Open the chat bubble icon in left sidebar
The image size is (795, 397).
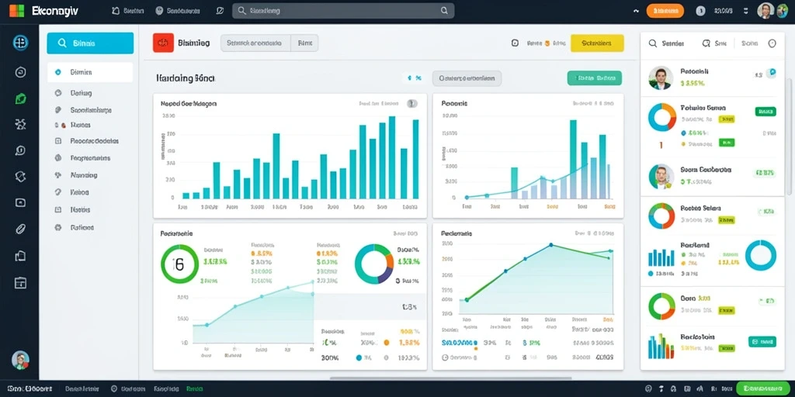tap(21, 150)
